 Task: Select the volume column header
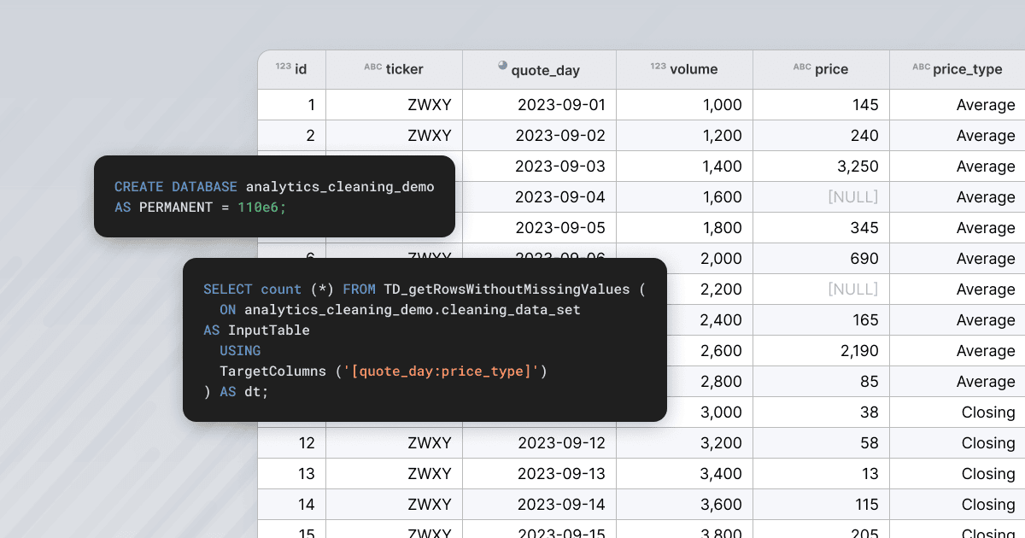693,70
